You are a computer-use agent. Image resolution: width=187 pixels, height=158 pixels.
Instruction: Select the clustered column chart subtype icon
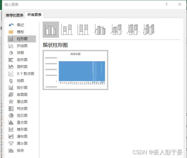51,30
